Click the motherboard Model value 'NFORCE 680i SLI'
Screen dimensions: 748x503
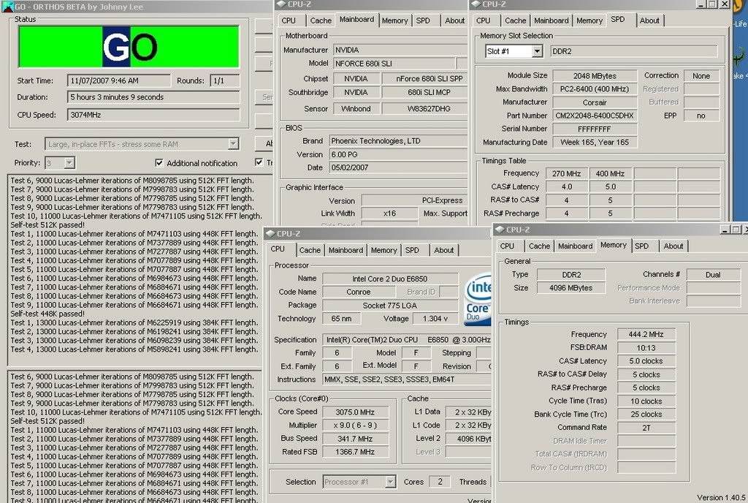pos(394,64)
